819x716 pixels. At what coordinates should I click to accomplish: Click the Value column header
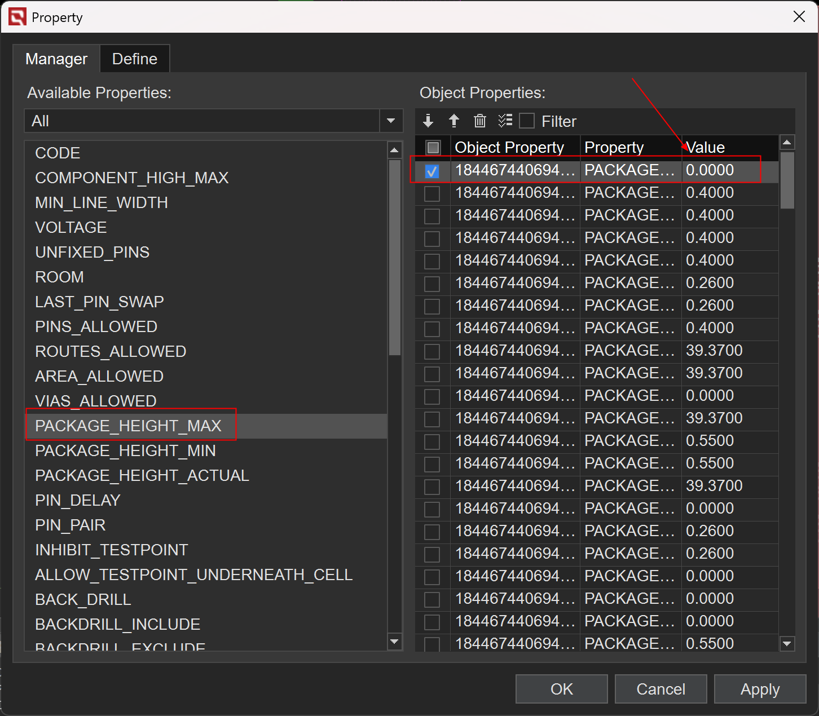click(728, 148)
